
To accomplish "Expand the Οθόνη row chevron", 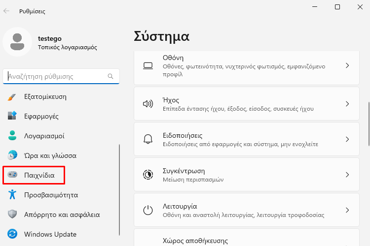I will [347, 65].
